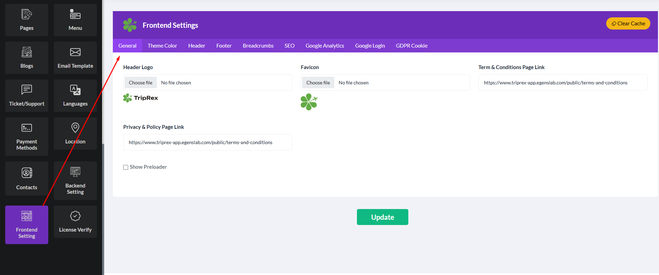
Task: Click the green Update button
Action: [x=382, y=217]
